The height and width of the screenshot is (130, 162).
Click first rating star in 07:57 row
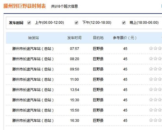(151, 48)
